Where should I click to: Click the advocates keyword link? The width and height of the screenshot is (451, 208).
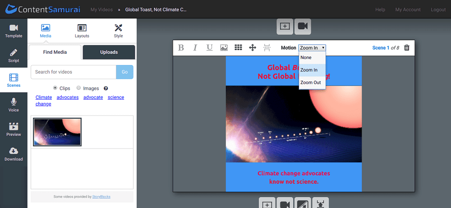(68, 97)
